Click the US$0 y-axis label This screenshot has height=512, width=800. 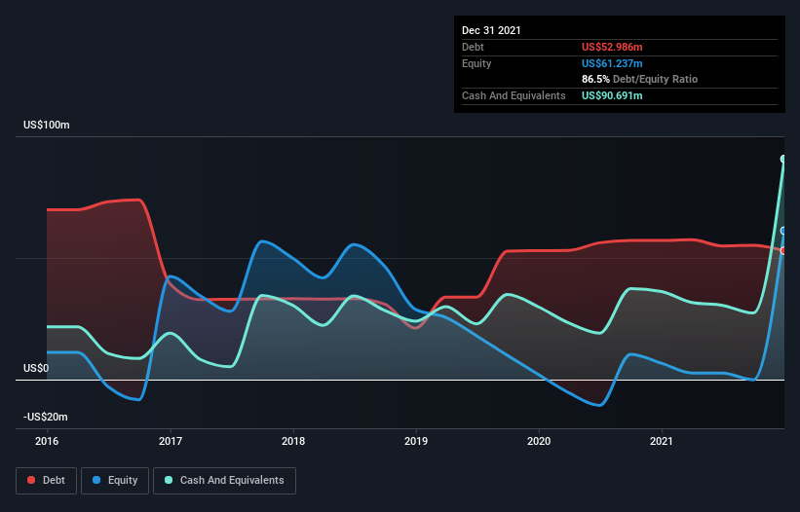click(x=36, y=368)
